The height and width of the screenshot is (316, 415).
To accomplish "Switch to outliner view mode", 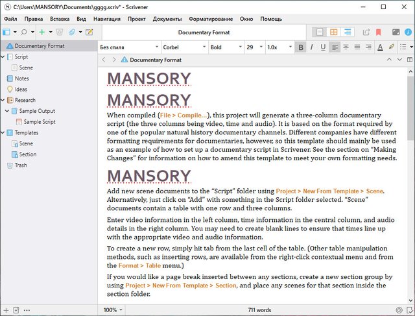I will pyautogui.click(x=348, y=31).
